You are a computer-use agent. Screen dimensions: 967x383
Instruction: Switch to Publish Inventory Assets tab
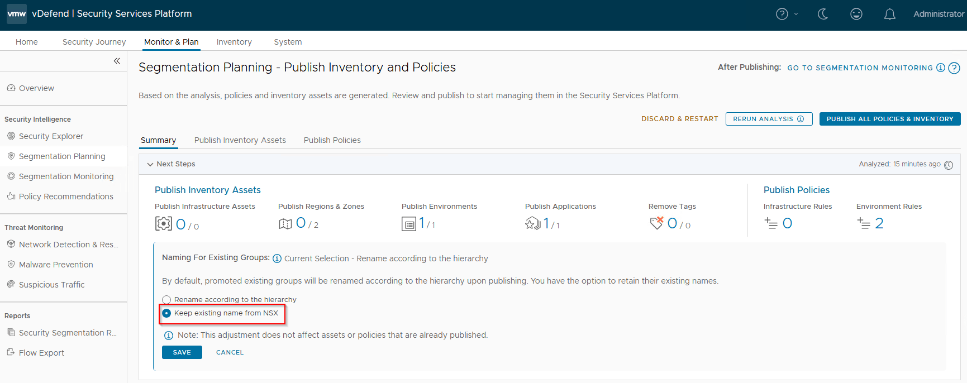240,140
